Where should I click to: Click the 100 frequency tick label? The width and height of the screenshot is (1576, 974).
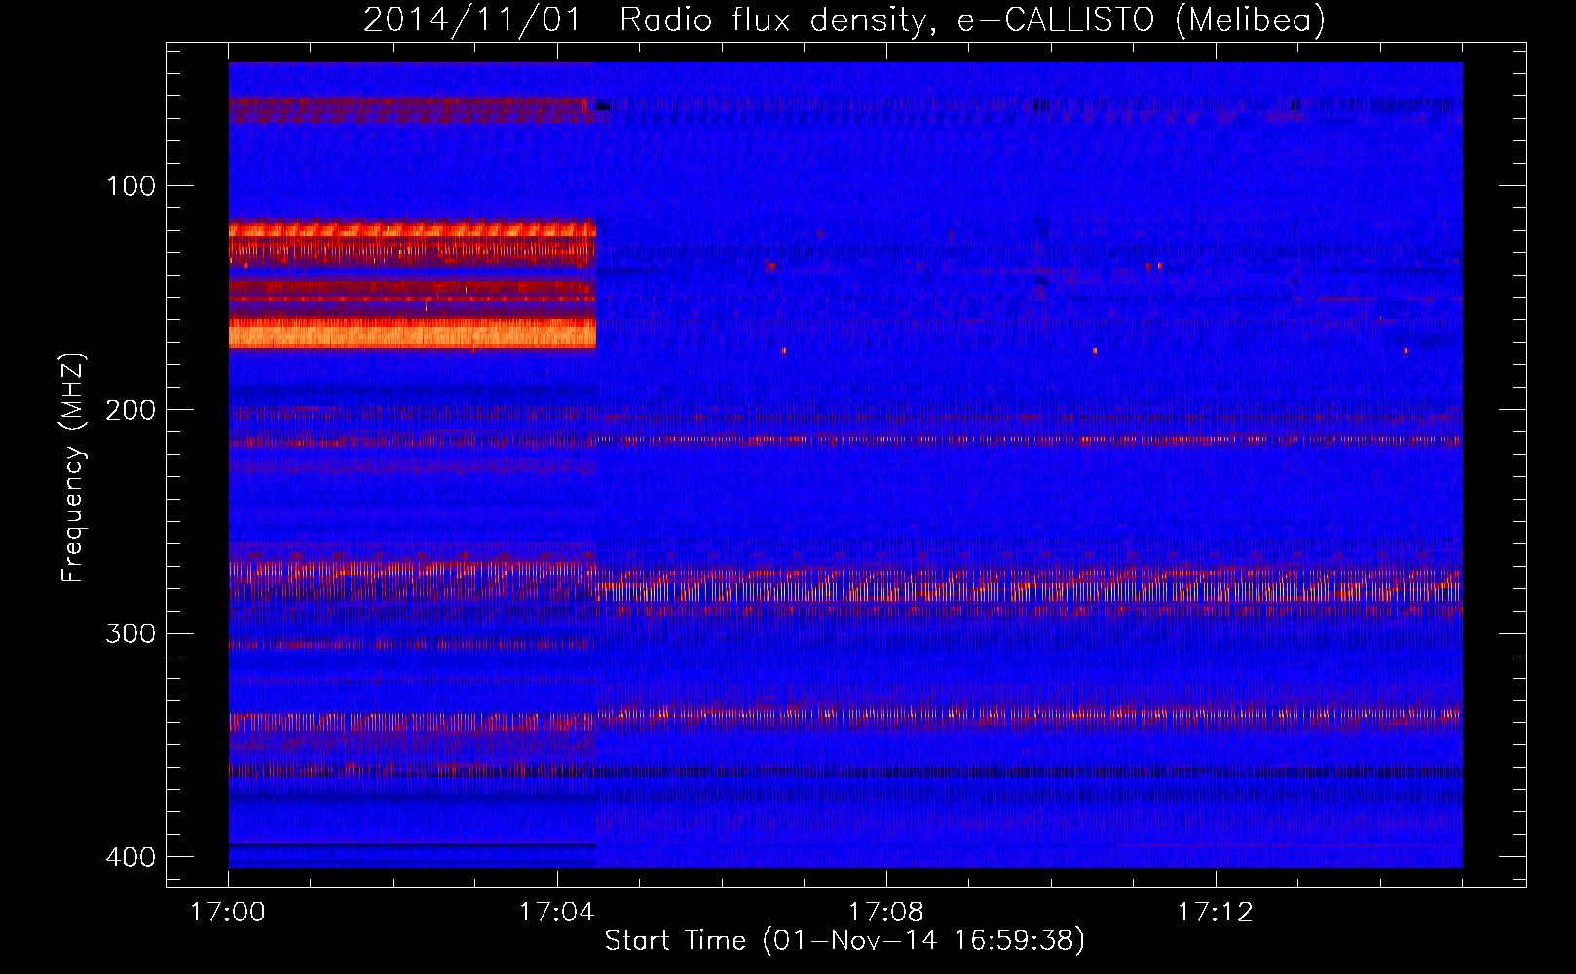131,186
